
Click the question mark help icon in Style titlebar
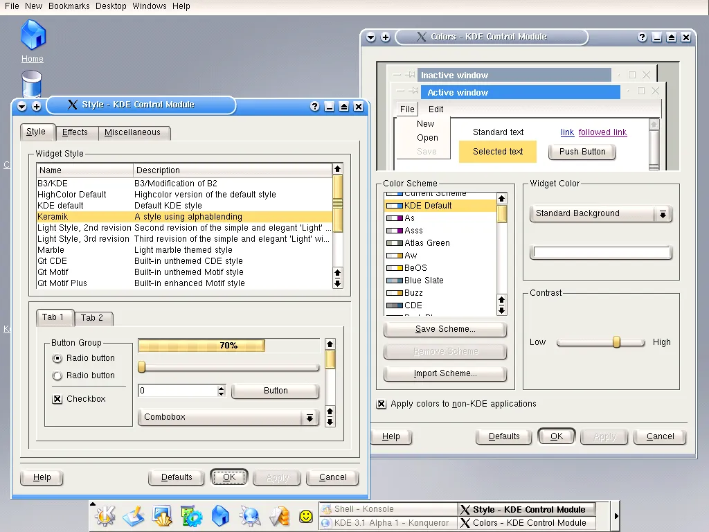coord(315,106)
